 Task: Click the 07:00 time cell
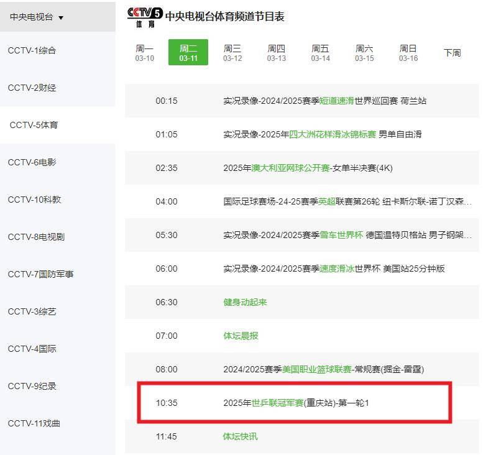click(167, 336)
